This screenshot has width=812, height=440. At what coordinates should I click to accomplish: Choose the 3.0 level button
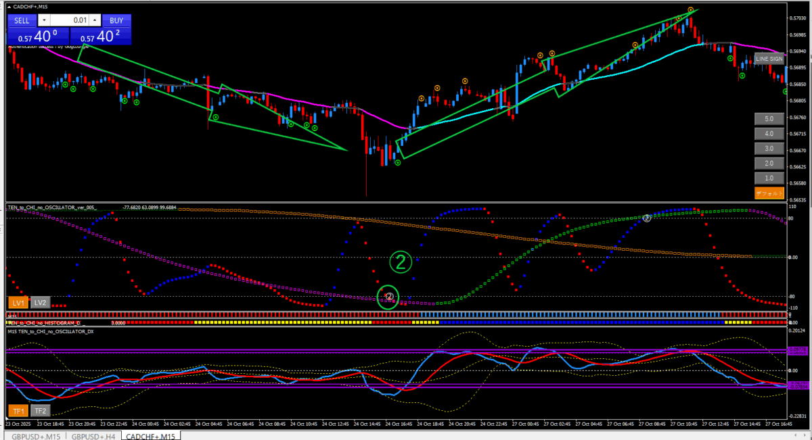coord(769,148)
